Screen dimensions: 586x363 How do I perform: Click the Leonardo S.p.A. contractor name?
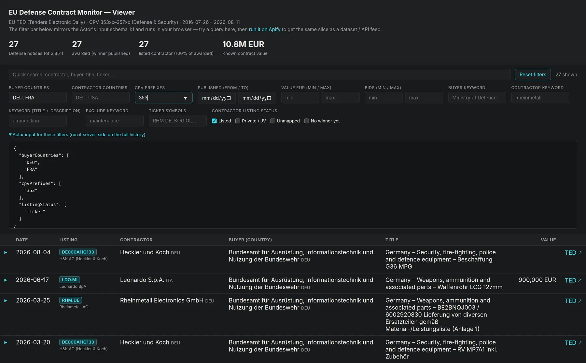(142, 280)
